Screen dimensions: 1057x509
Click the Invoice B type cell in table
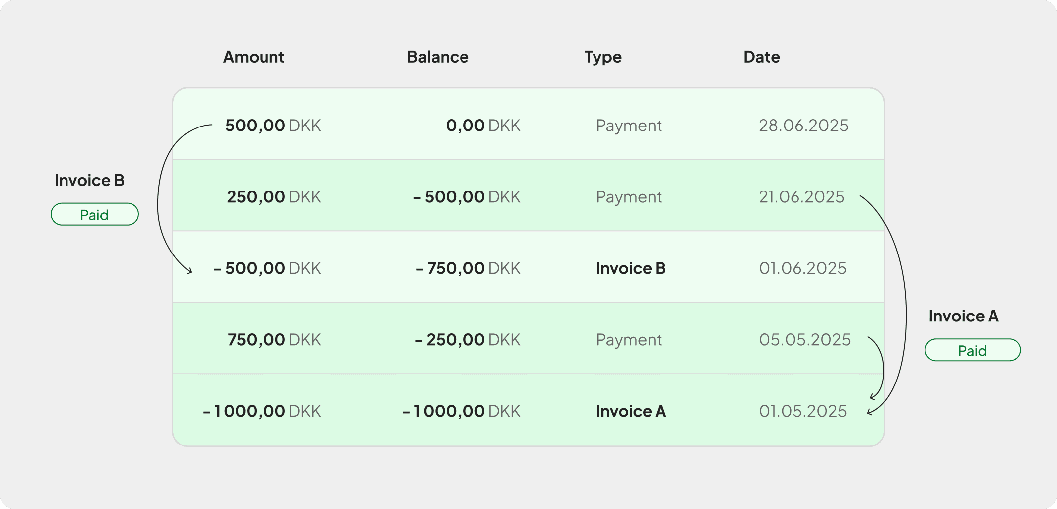point(630,268)
